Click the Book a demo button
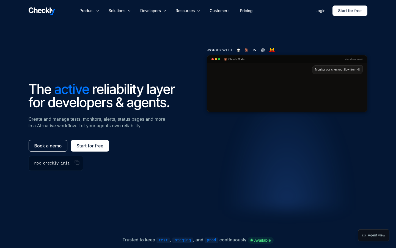This screenshot has width=396, height=248. pos(48,146)
